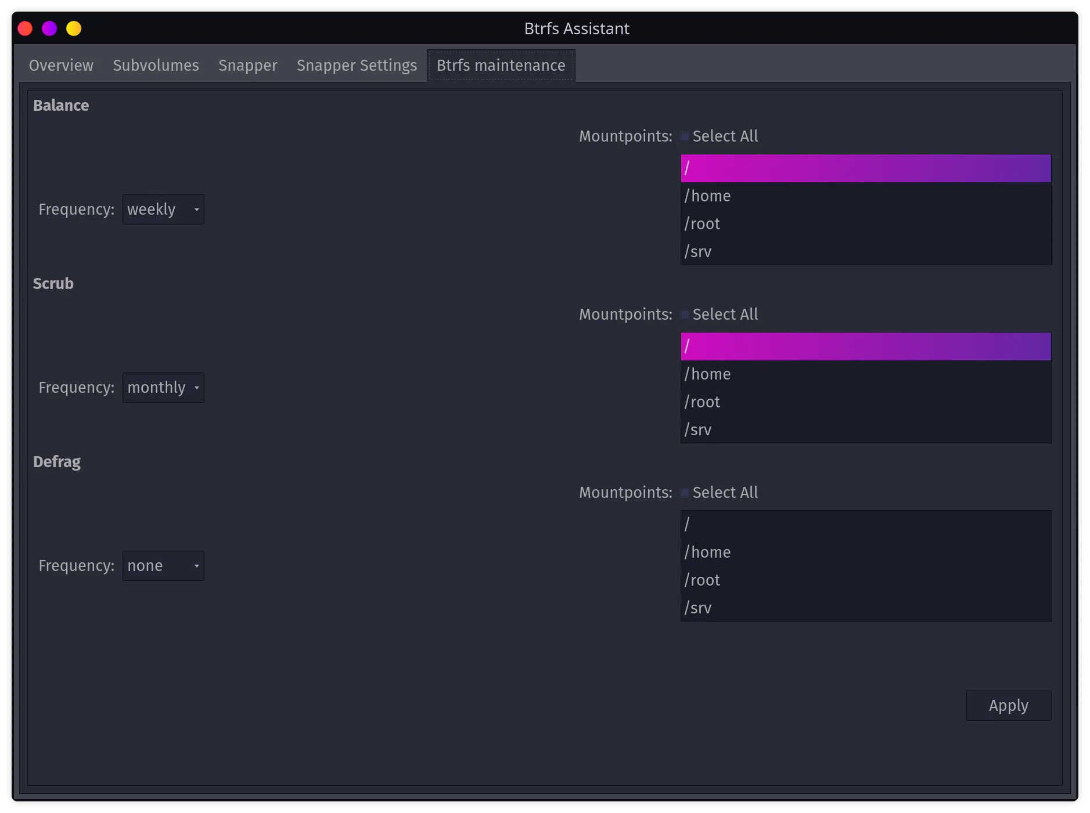The image size is (1090, 813).
Task: Select the / mountpoint in Defrag list
Action: point(866,525)
